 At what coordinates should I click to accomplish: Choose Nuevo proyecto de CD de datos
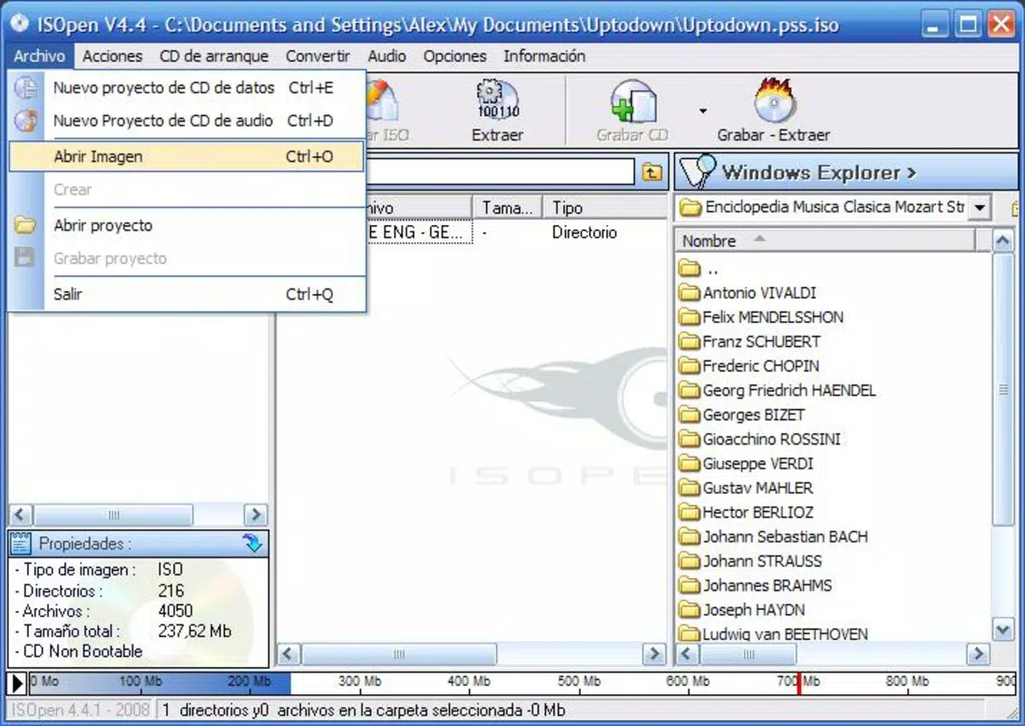click(x=186, y=88)
